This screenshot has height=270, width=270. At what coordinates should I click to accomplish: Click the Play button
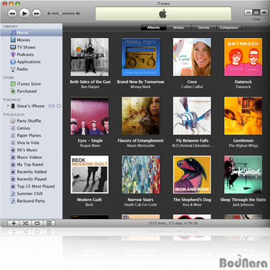24,14
